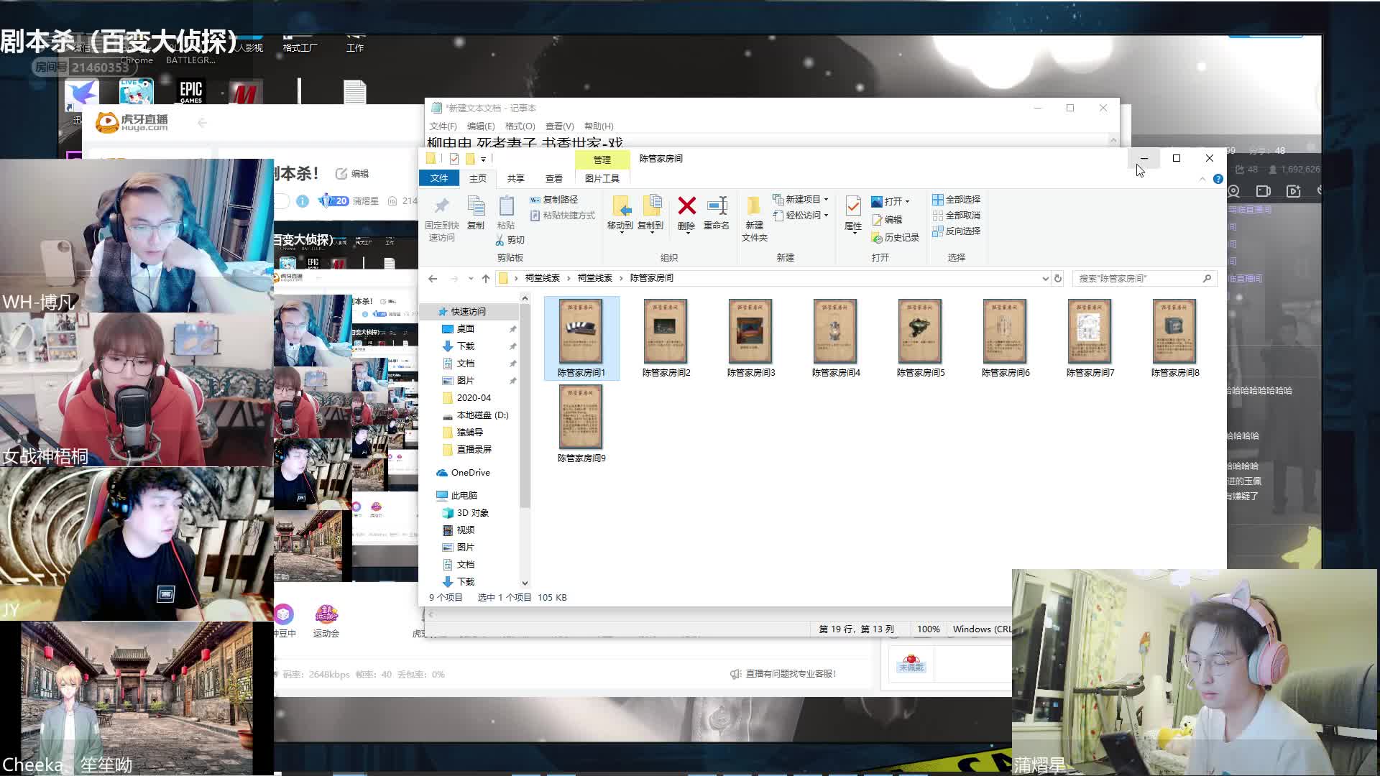The width and height of the screenshot is (1380, 776).
Task: Click the New Folder (新建文件夹) icon
Action: point(754,208)
